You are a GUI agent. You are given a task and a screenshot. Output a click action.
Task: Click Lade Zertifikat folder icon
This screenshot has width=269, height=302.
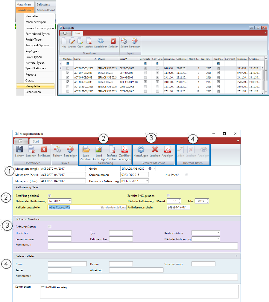(86, 150)
